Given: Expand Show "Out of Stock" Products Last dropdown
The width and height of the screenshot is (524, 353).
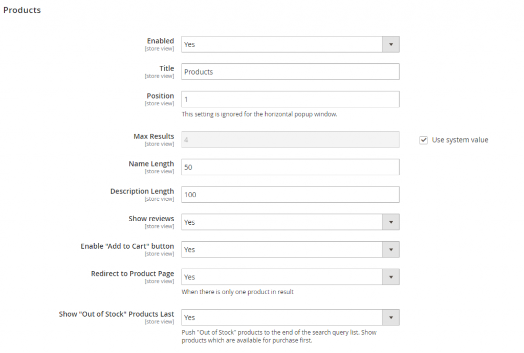Looking at the screenshot, I should 290,317.
